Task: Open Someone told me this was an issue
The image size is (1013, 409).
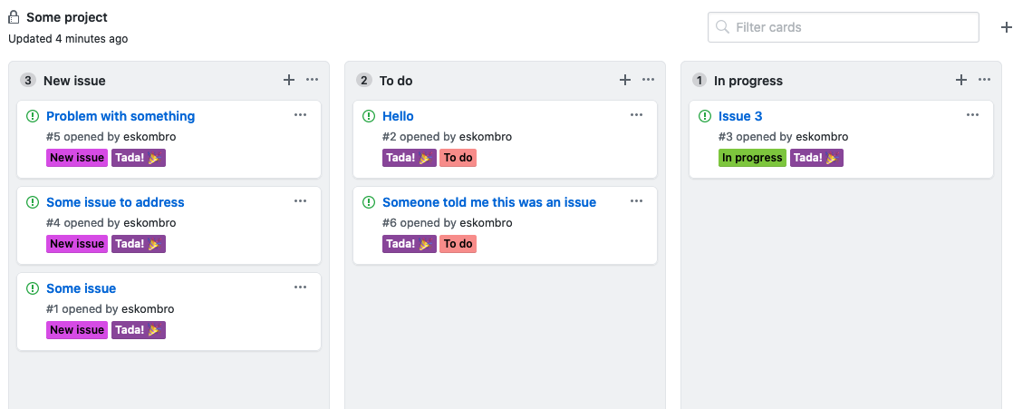Action: [489, 202]
